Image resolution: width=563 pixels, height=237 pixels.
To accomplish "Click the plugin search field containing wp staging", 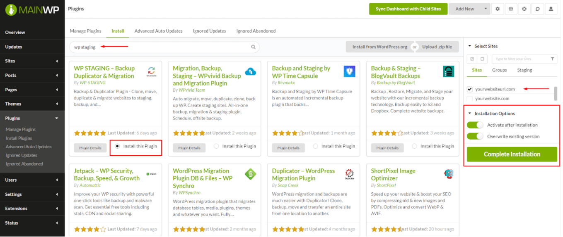I will [164, 47].
